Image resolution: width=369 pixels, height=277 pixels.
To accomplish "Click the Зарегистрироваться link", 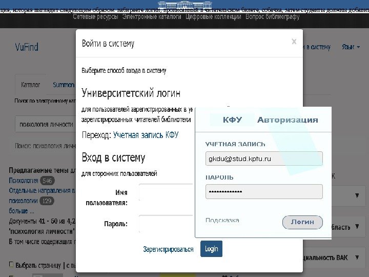I will tap(168, 249).
